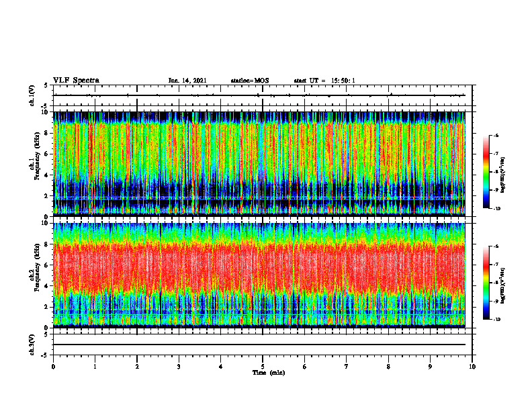Click the ch.1 frequency tick "4"
Image resolution: width=532 pixels, height=411 pixels.
pyautogui.click(x=48, y=175)
